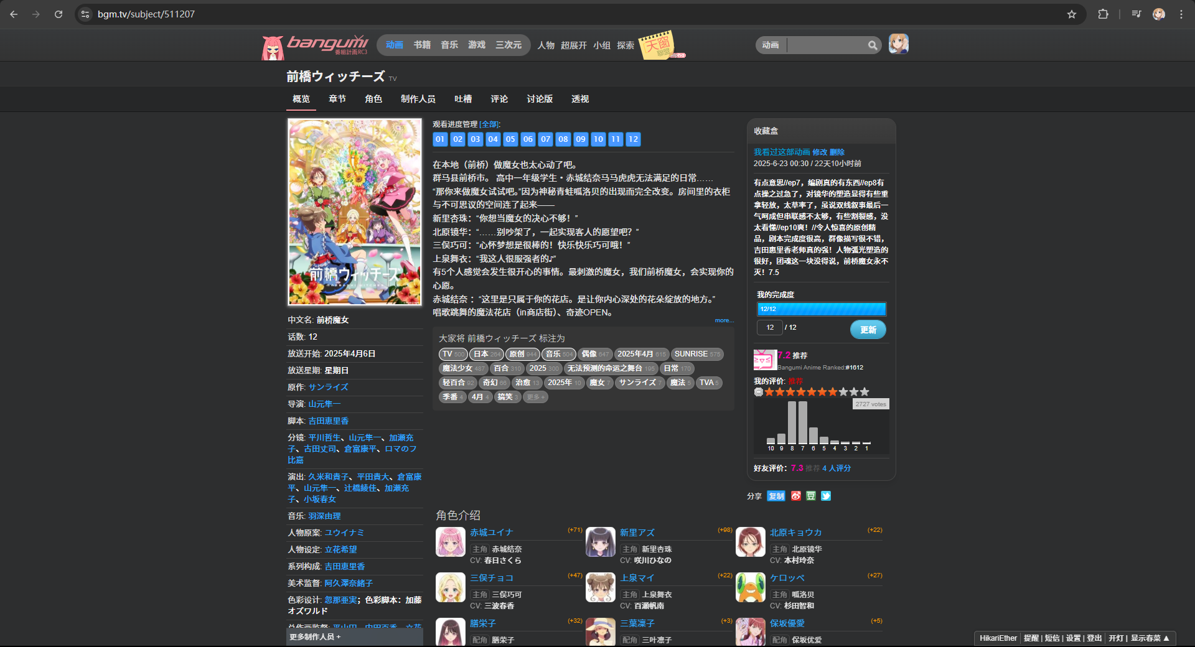Mark episode 02 progress
The width and height of the screenshot is (1195, 647).
click(x=457, y=139)
